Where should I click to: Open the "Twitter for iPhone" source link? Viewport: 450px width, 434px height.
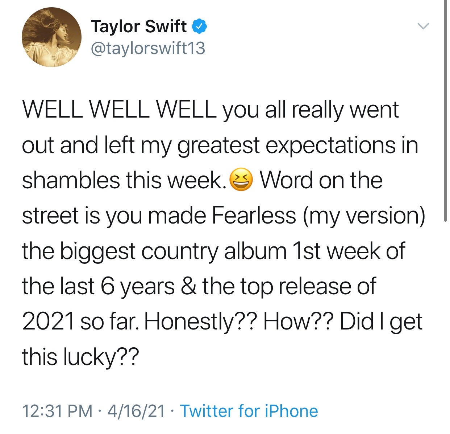coord(249,411)
